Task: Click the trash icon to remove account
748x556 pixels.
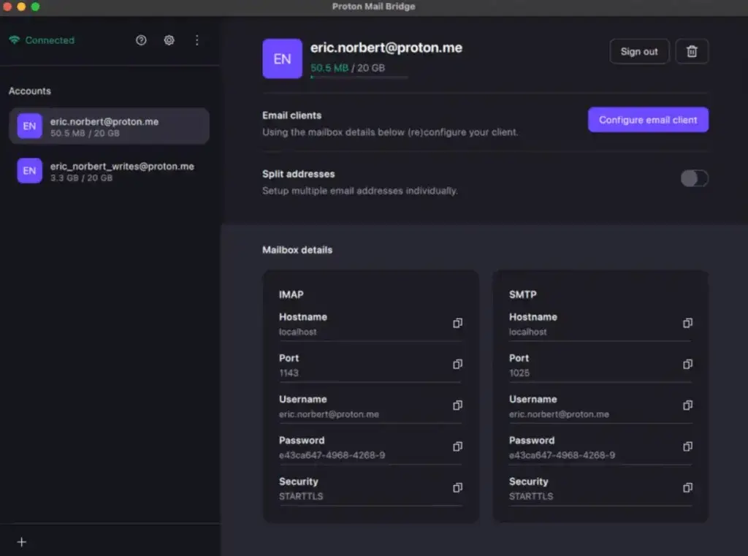Action: pos(692,51)
